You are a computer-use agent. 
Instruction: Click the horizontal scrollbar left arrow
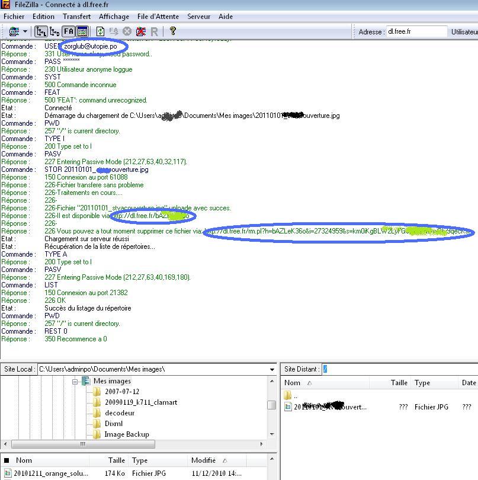5,444
